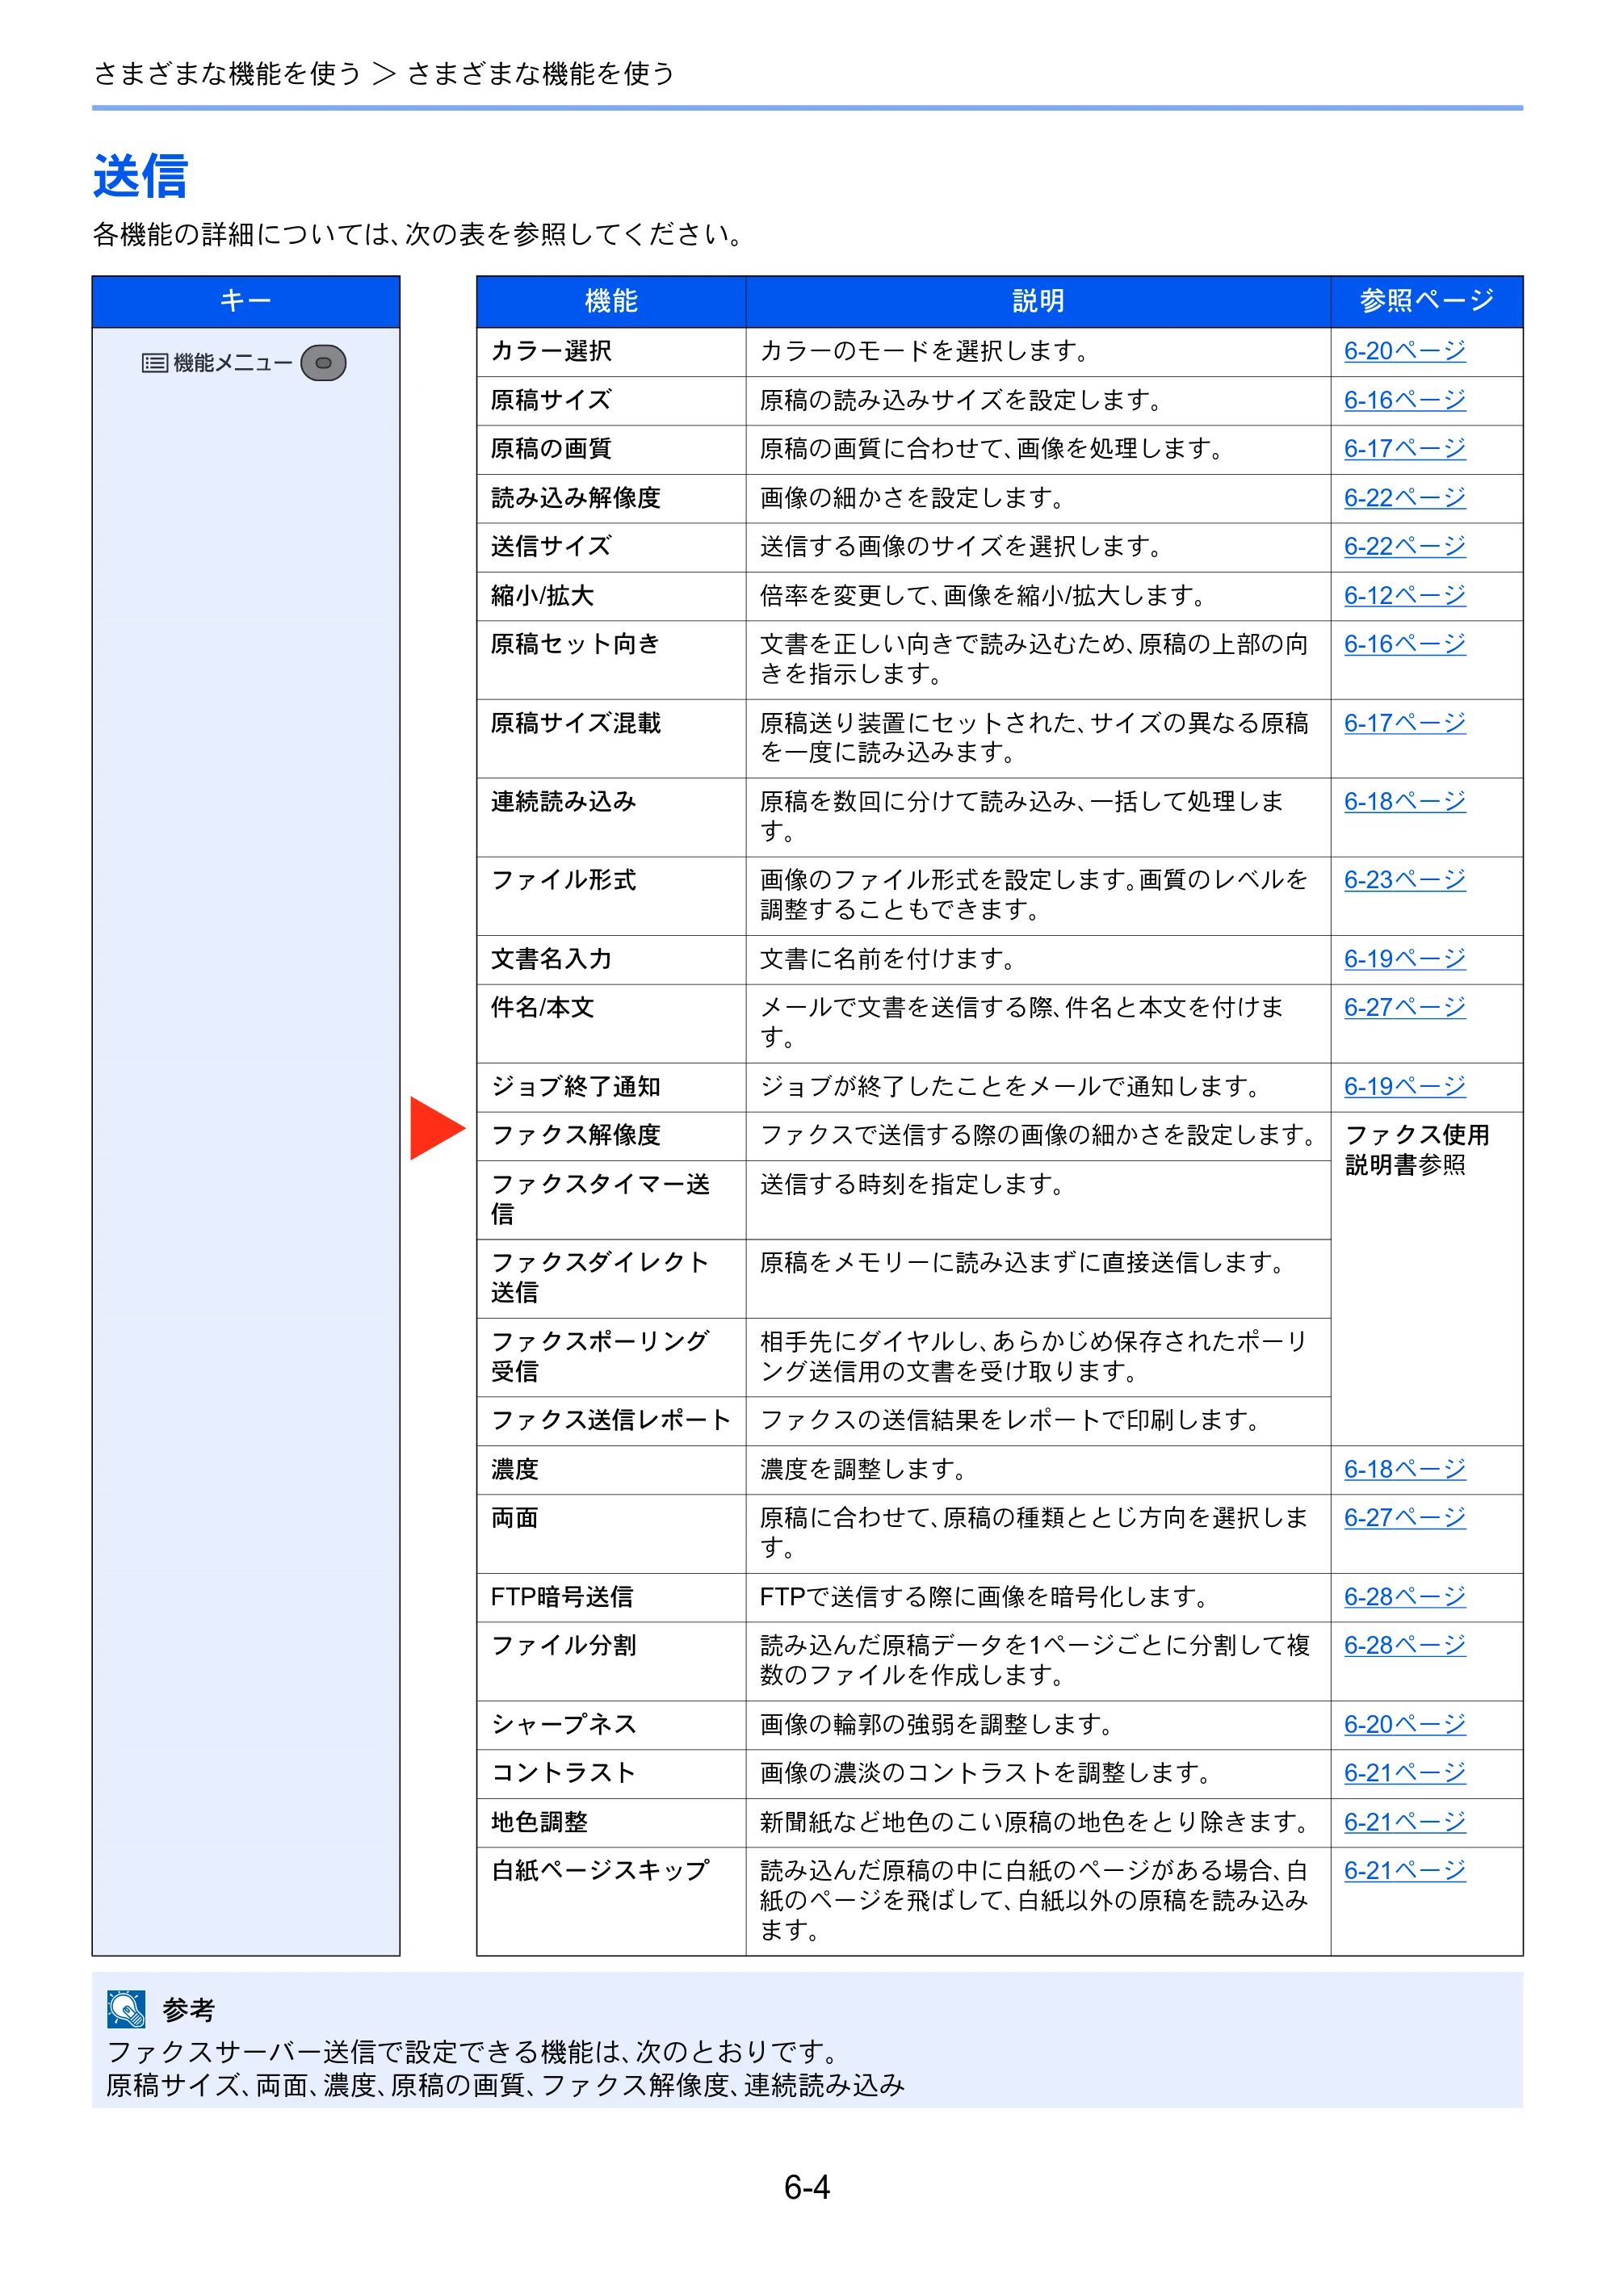Screen dimensions: 1615x2286
Task: Click the ファクス使用説明書参照 reference cell
Action: (1427, 1277)
